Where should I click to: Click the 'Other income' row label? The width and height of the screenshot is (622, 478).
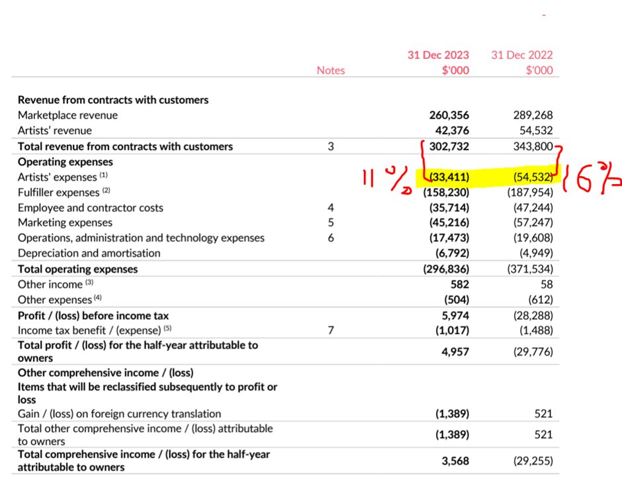point(56,284)
